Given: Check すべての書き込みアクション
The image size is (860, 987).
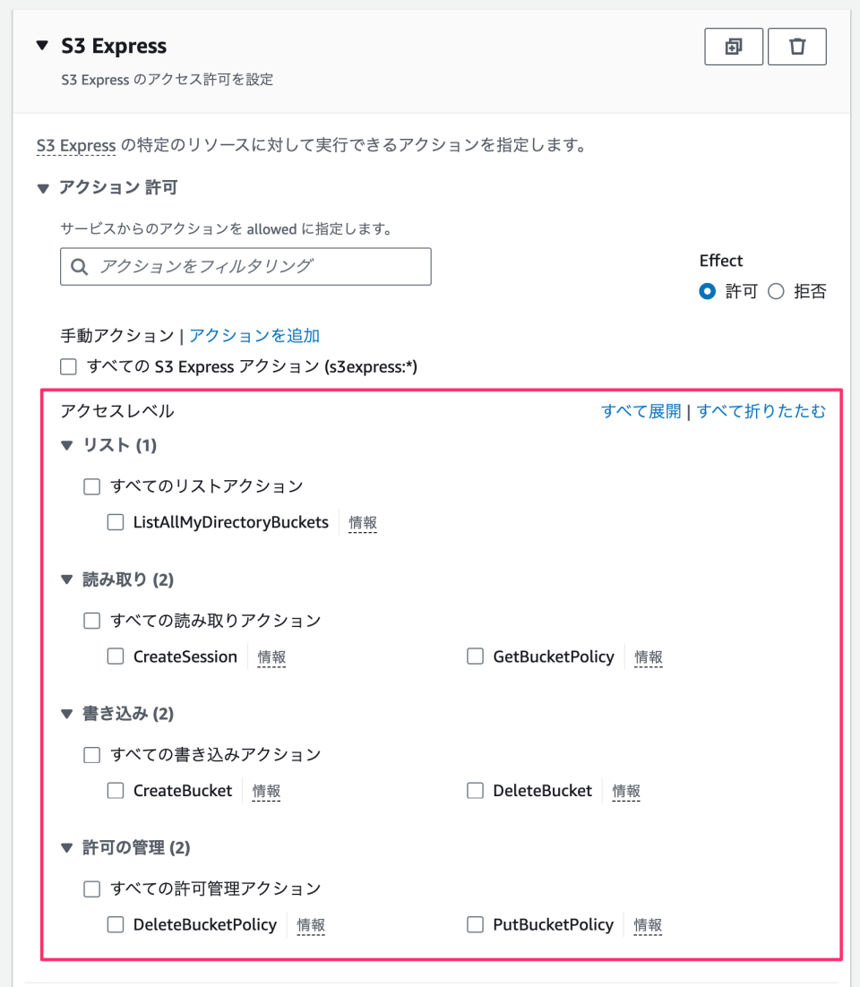Looking at the screenshot, I should pos(91,754).
